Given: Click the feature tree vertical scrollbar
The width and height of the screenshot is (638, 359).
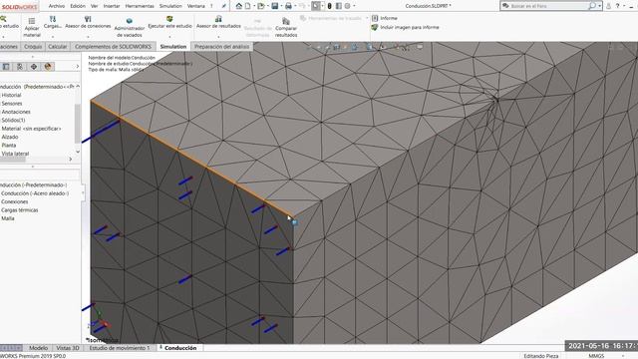Looking at the screenshot, I should point(78,124).
